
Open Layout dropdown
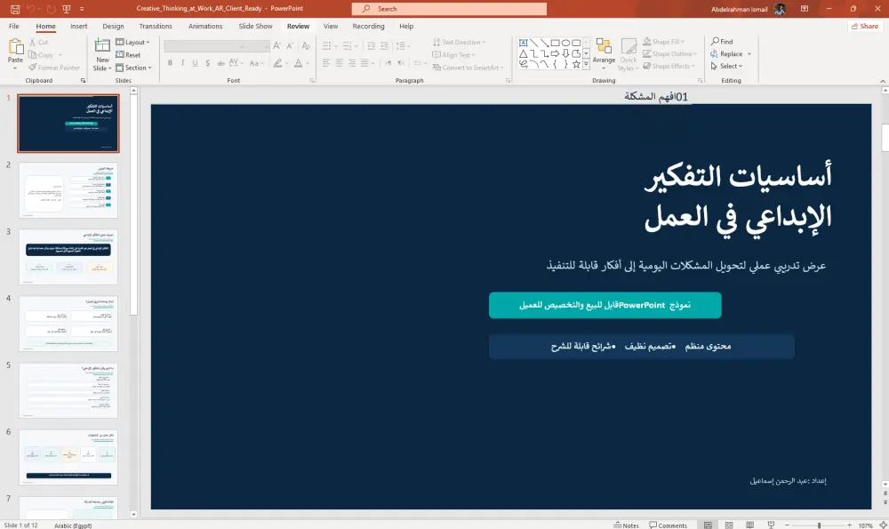coord(133,43)
